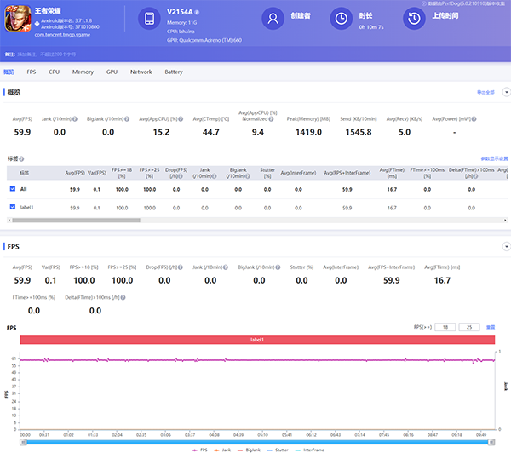The image size is (511, 453).
Task: Toggle the label1 row checkbox
Action: pyautogui.click(x=12, y=207)
